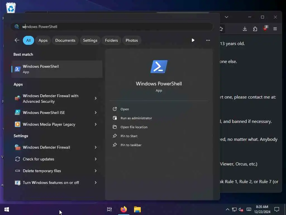Select the All filter tab

(28, 40)
